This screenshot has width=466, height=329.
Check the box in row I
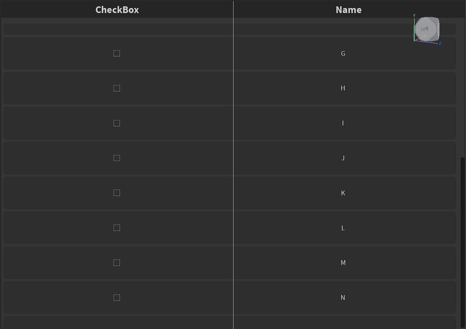pos(117,123)
